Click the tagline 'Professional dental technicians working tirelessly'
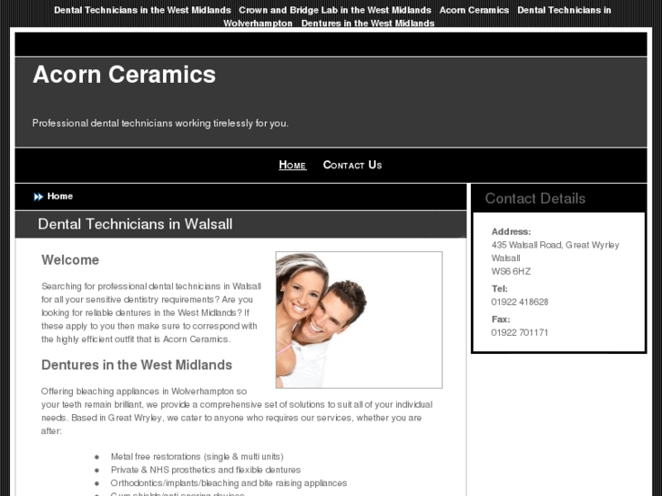The width and height of the screenshot is (662, 496). pos(160,123)
